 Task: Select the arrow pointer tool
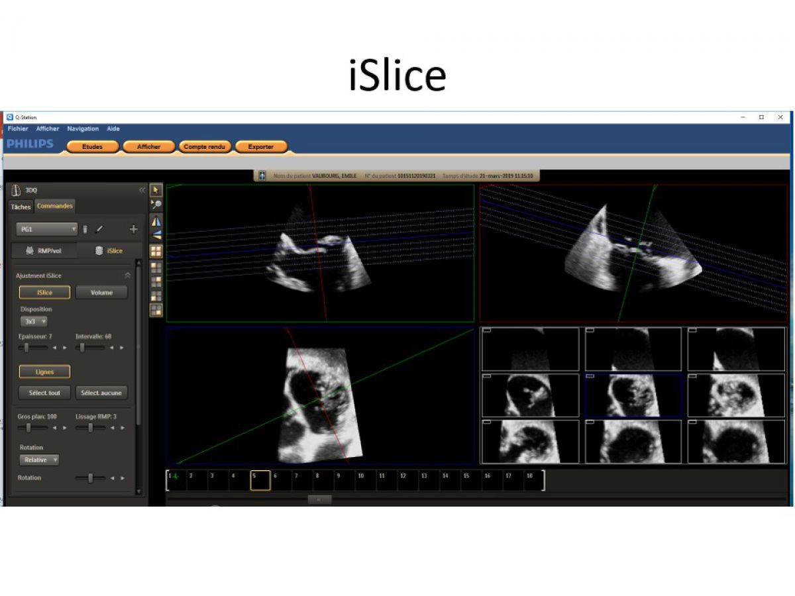point(156,190)
